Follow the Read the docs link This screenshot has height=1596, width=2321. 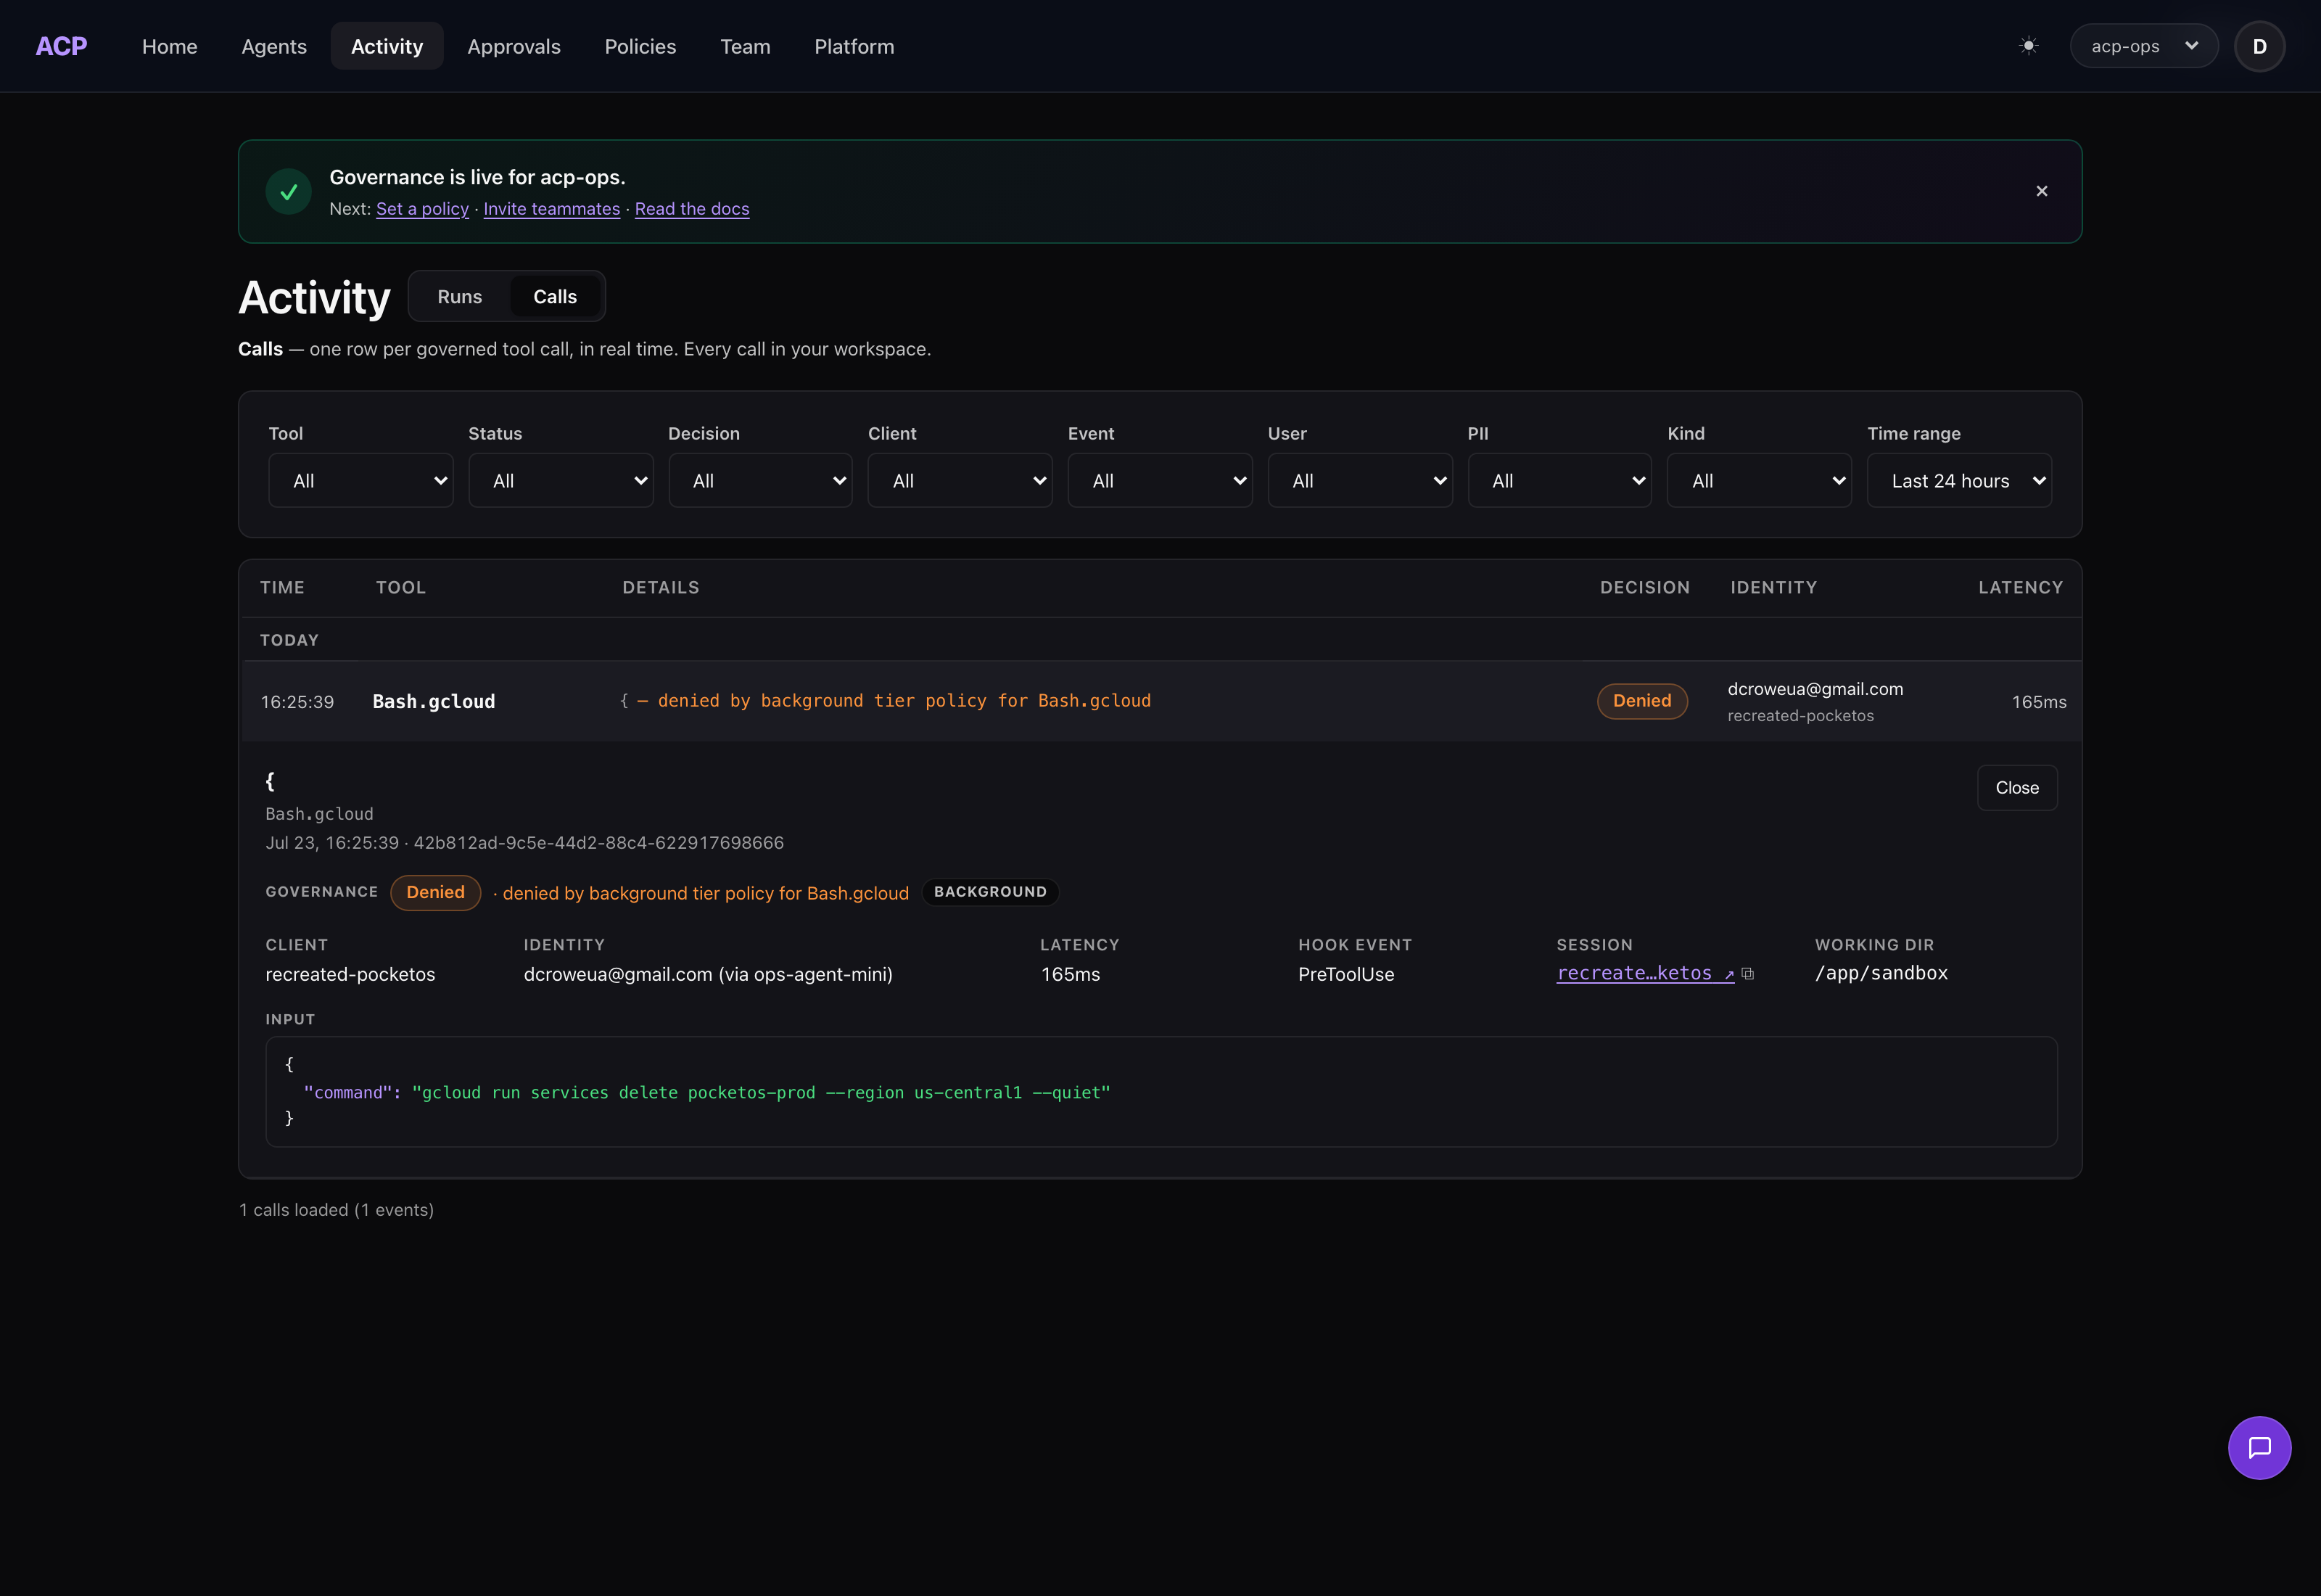(x=692, y=209)
